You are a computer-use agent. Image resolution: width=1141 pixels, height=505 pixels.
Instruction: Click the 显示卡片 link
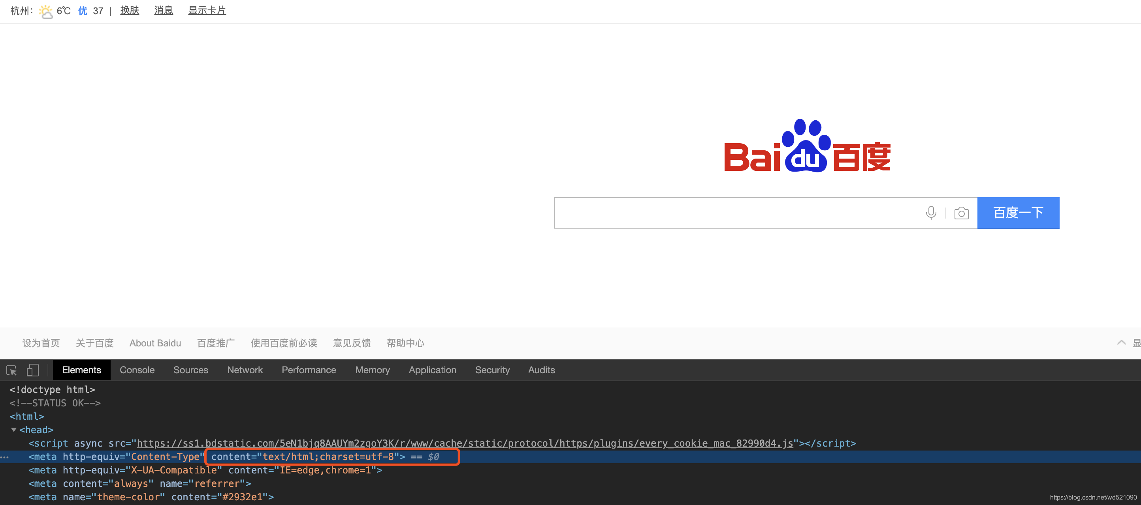[207, 11]
